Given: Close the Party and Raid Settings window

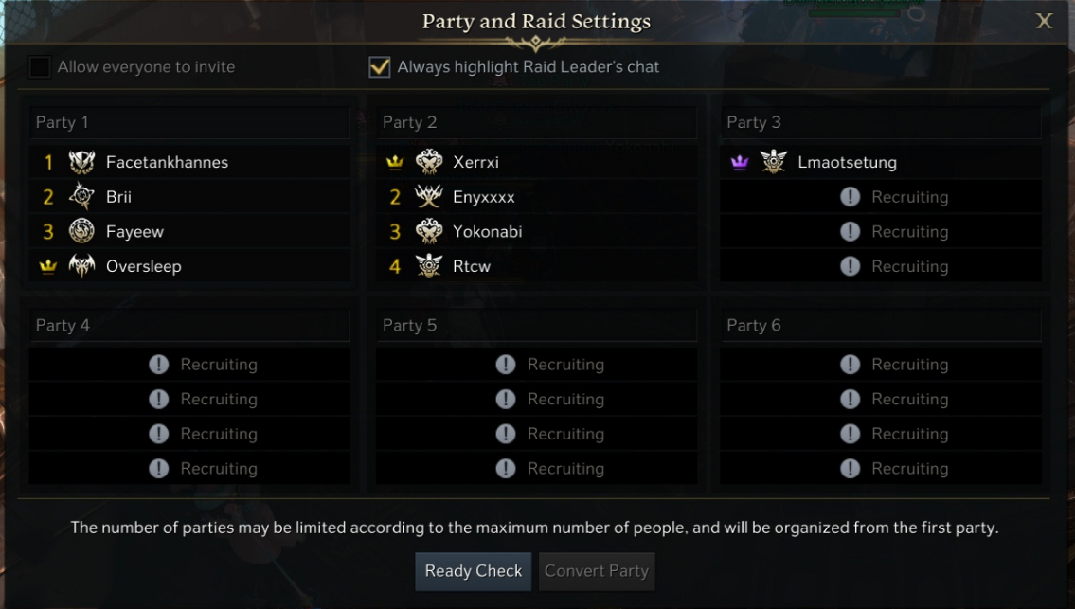Looking at the screenshot, I should click(1044, 21).
